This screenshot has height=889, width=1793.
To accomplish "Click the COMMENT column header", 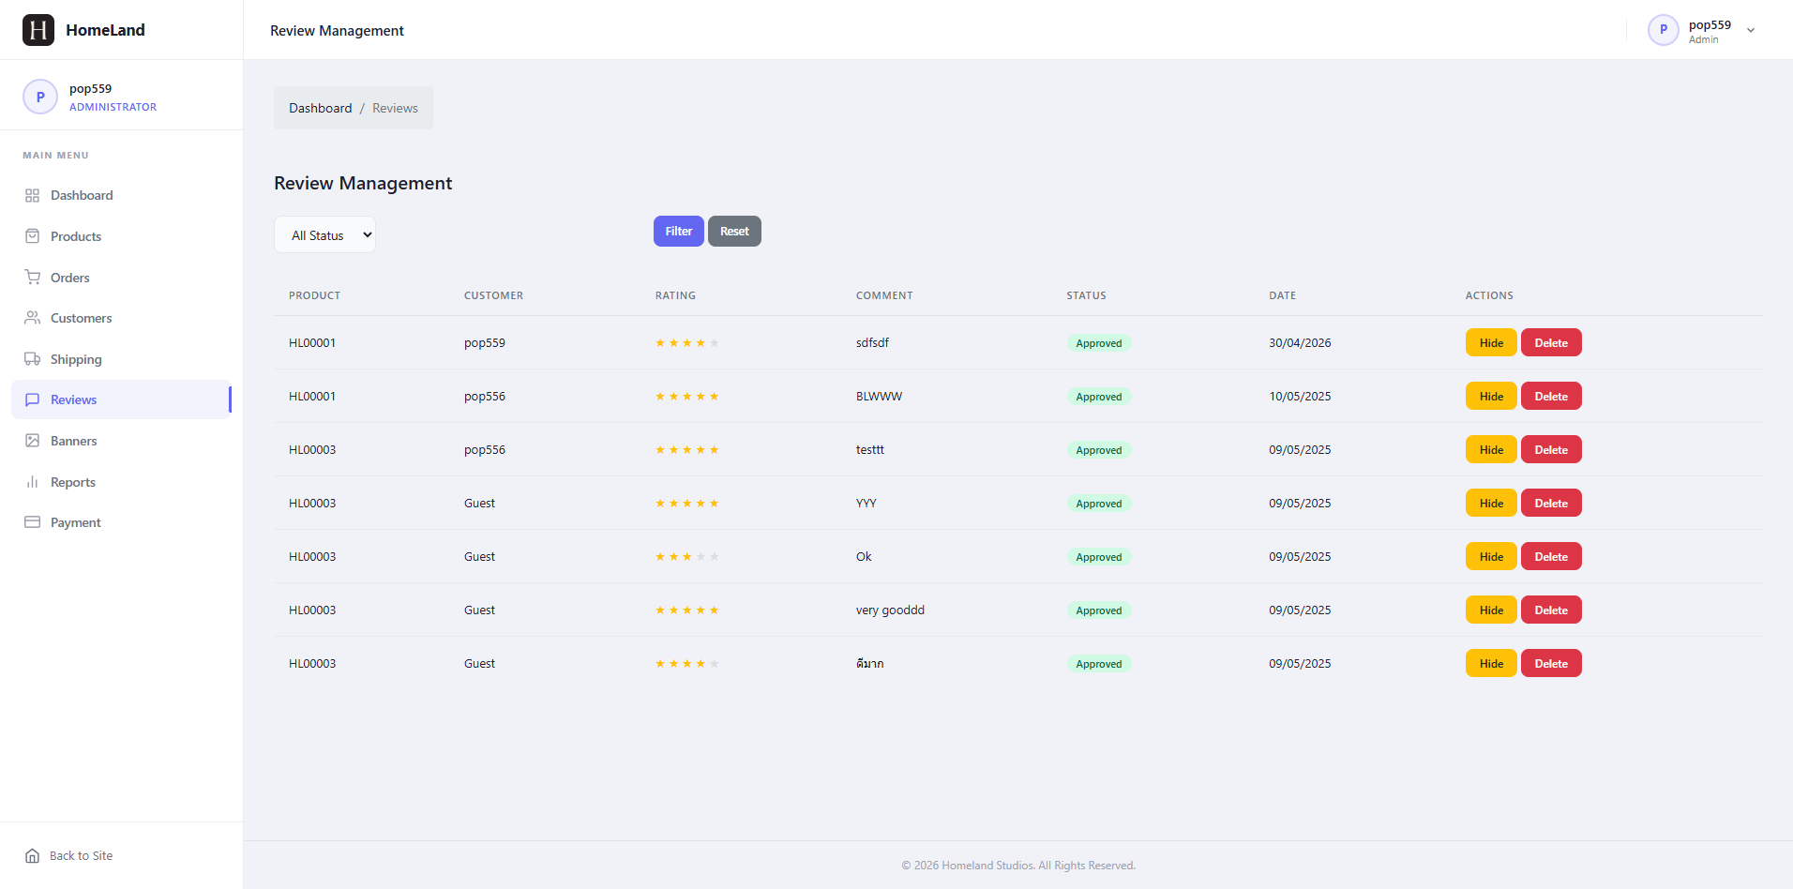I will pos(884,295).
